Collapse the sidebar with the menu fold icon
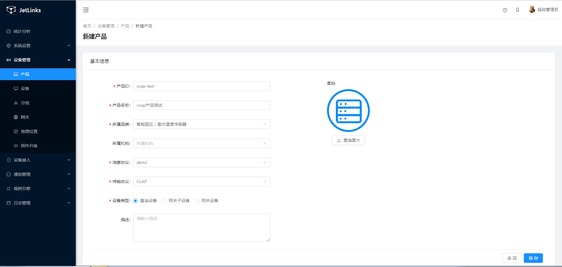Screen dimensions: 562x267 point(86,10)
